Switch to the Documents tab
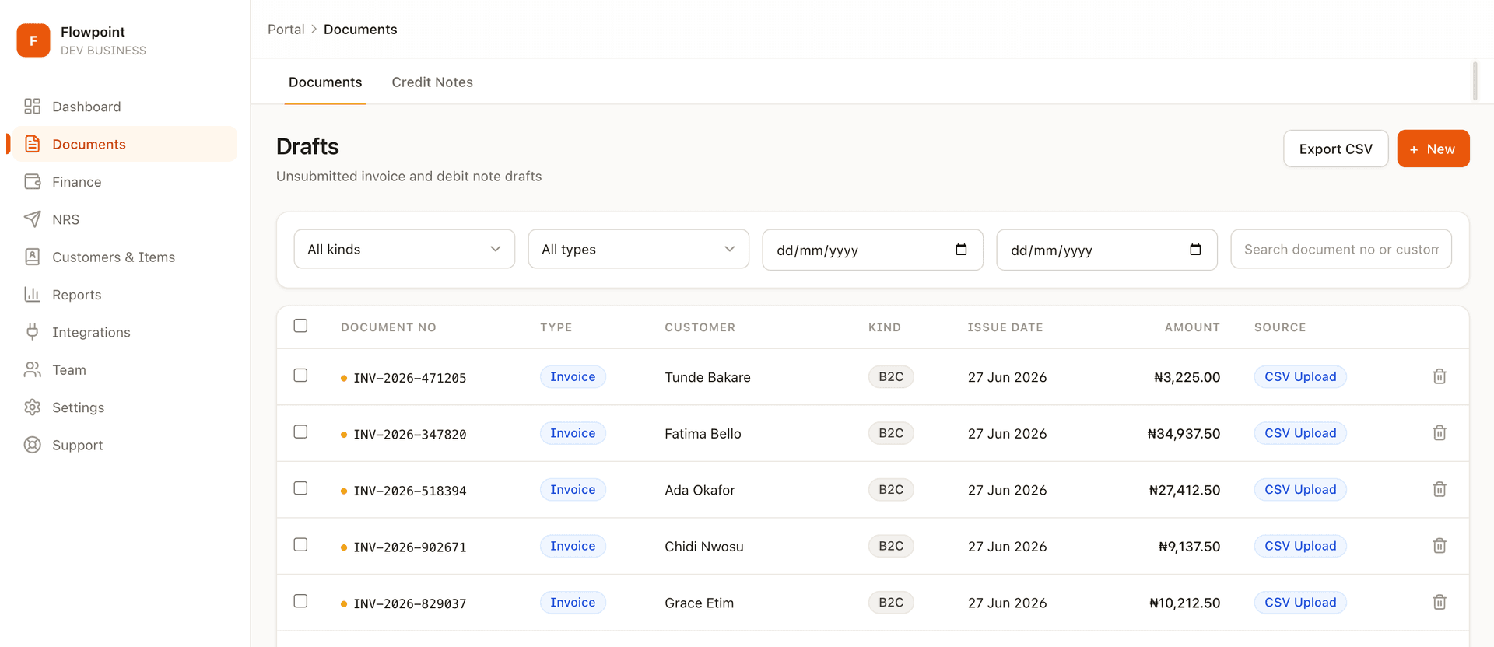Screen dimensions: 1494x647 (x=325, y=82)
